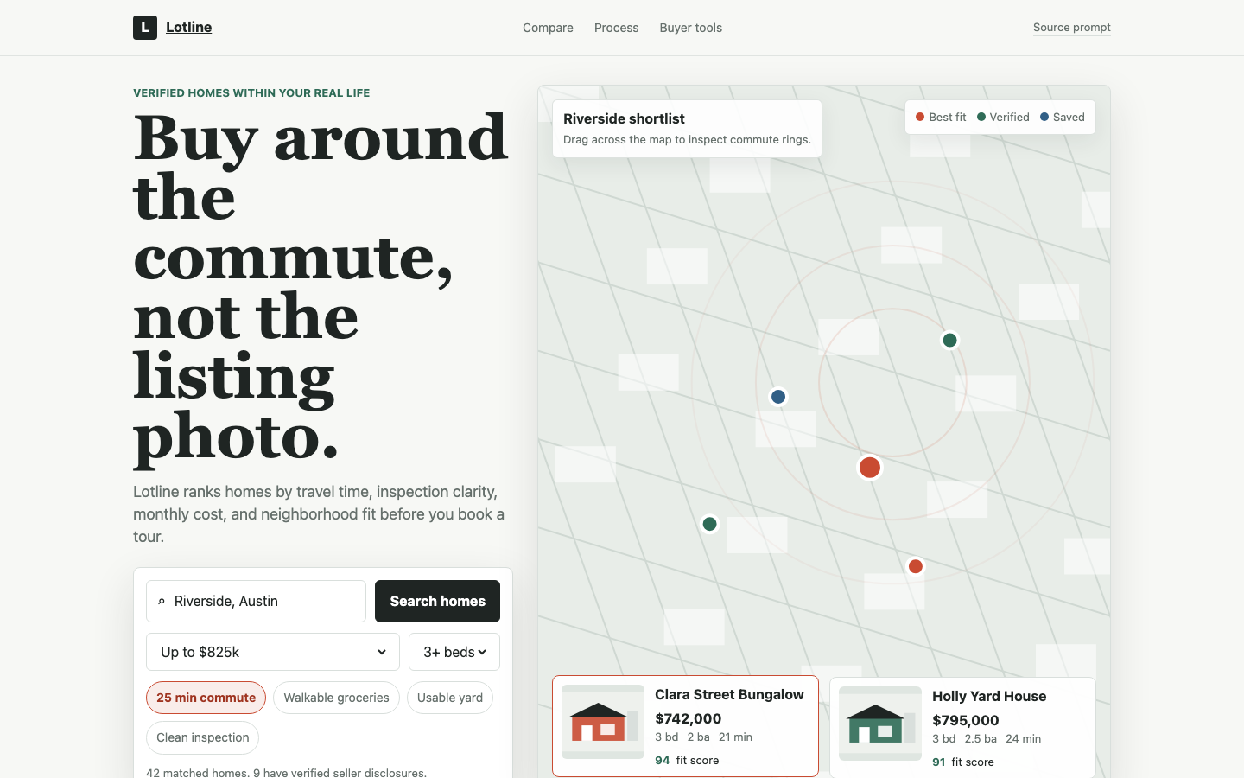Image resolution: width=1244 pixels, height=778 pixels.
Task: Open the Lotline home link
Action: click(x=188, y=28)
